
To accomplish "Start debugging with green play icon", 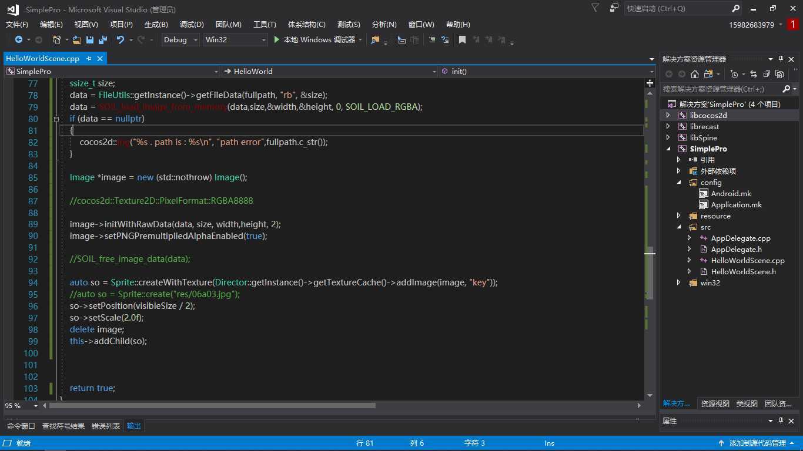I will (277, 40).
